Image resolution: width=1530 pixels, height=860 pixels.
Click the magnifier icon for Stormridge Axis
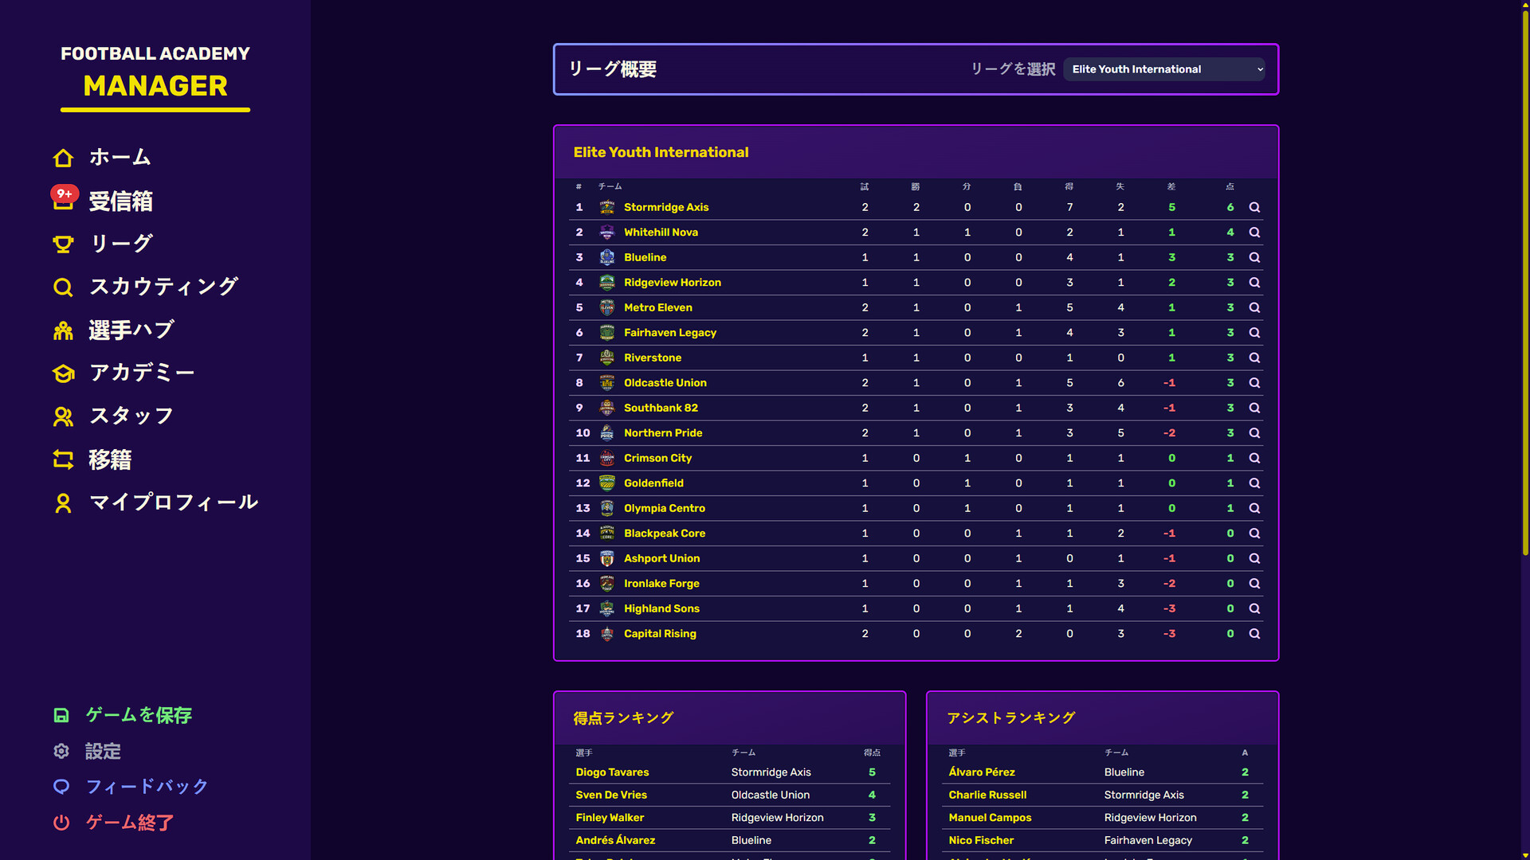[1254, 207]
